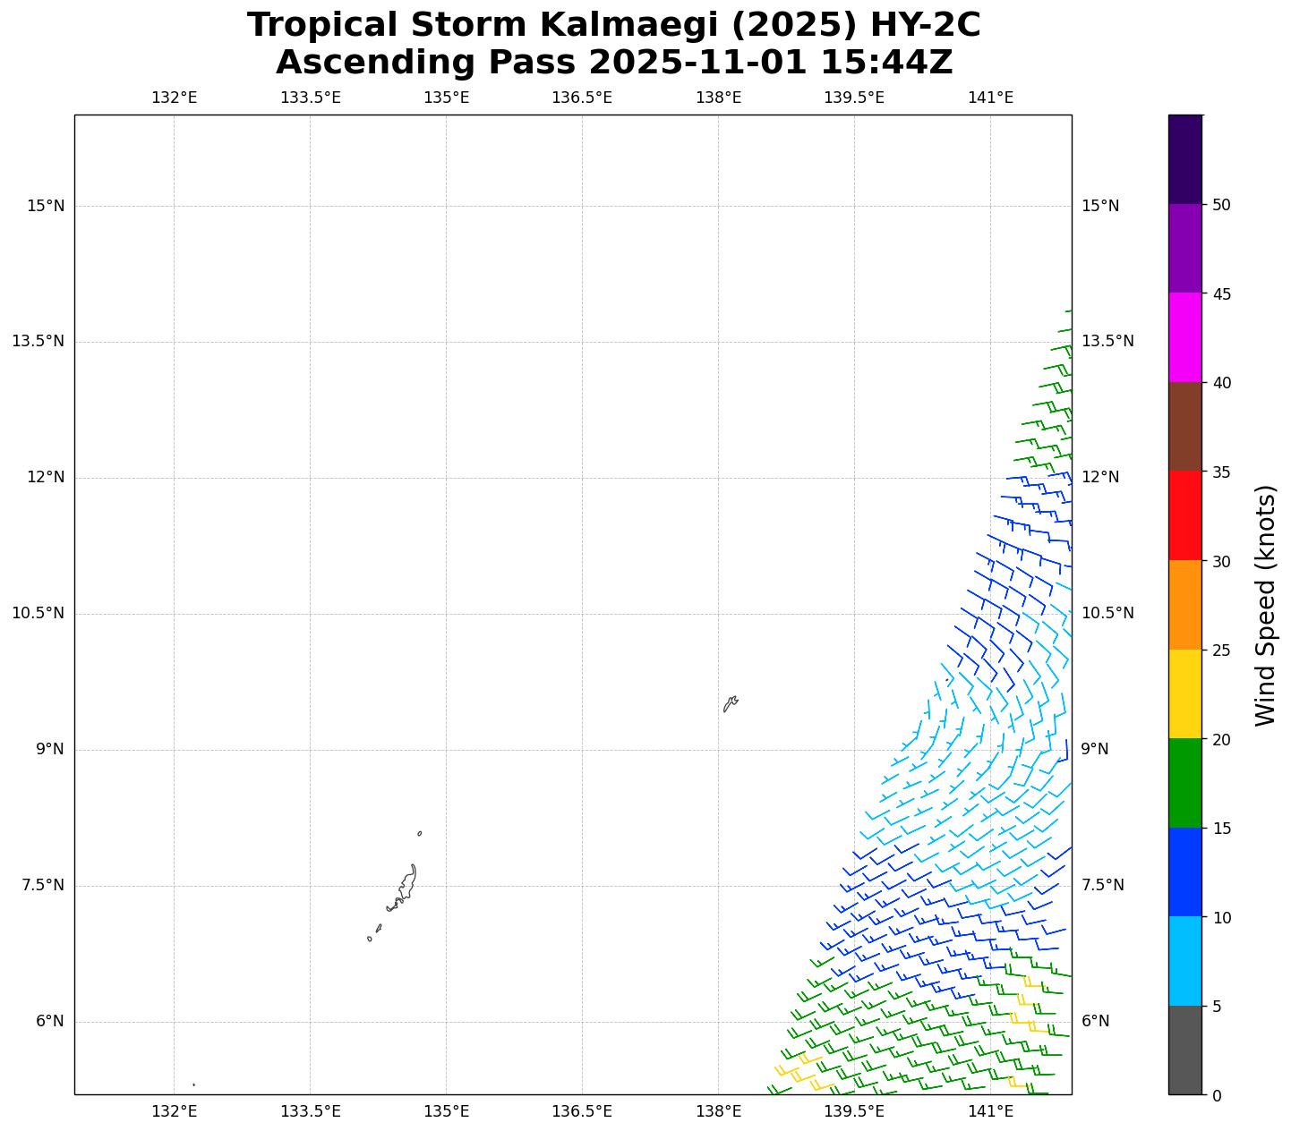Click the 15°N label on left axis

[46, 206]
